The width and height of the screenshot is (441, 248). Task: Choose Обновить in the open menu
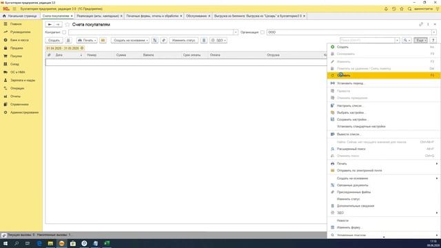[384, 75]
